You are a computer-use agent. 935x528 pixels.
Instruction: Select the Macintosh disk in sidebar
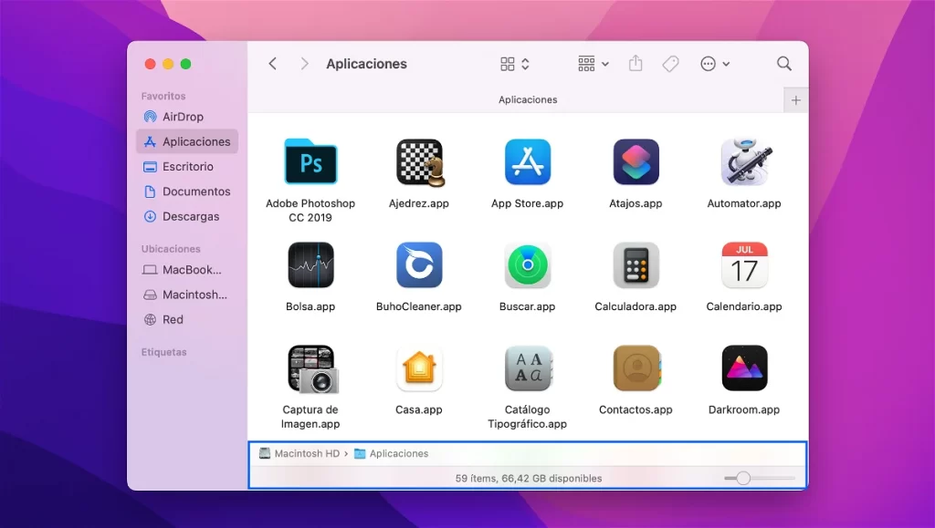pos(187,295)
